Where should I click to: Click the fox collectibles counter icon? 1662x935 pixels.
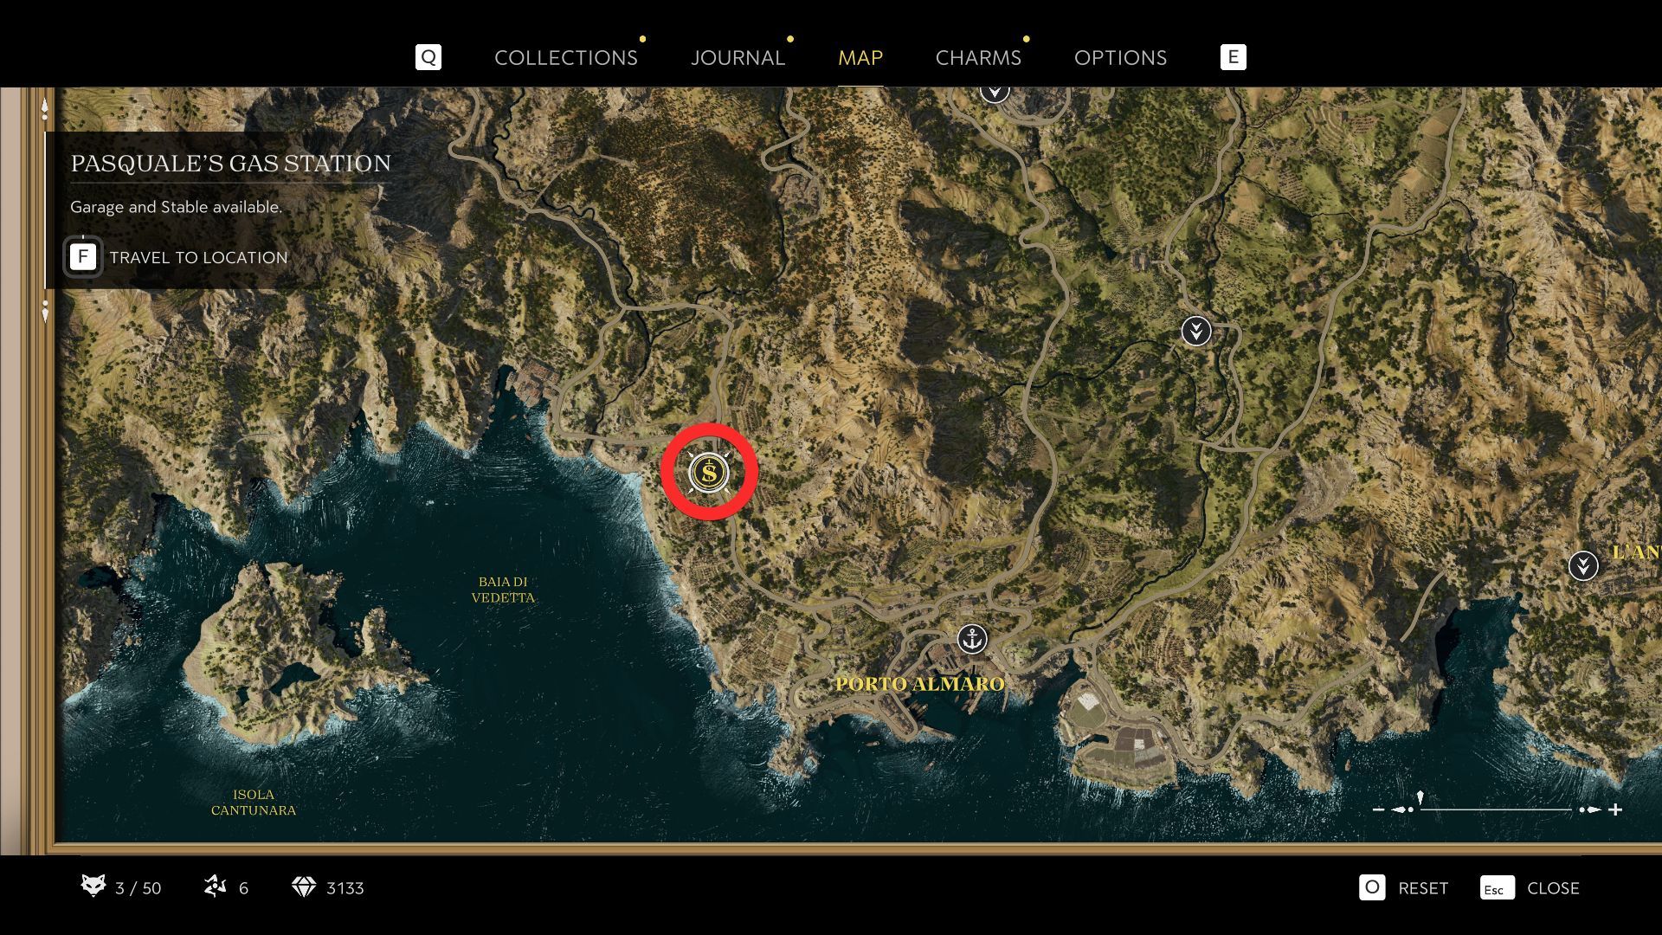coord(93,886)
